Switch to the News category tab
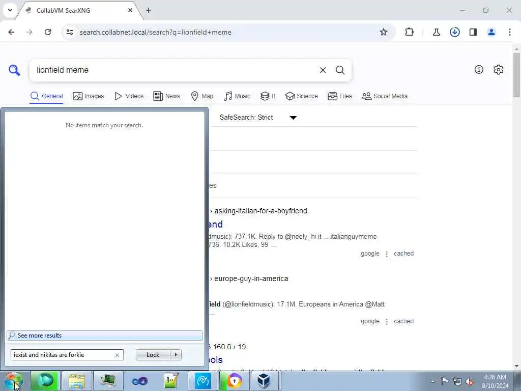Viewport: 521px width, 391px height. pos(166,96)
